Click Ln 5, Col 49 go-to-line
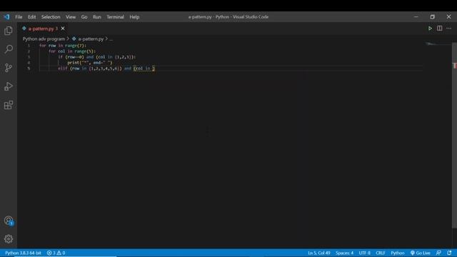Screen dimensions: 457x257 [319, 253]
